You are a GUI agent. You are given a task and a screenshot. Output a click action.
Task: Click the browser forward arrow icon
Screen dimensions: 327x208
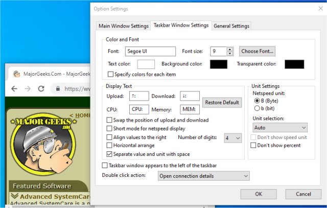[x=28, y=88]
